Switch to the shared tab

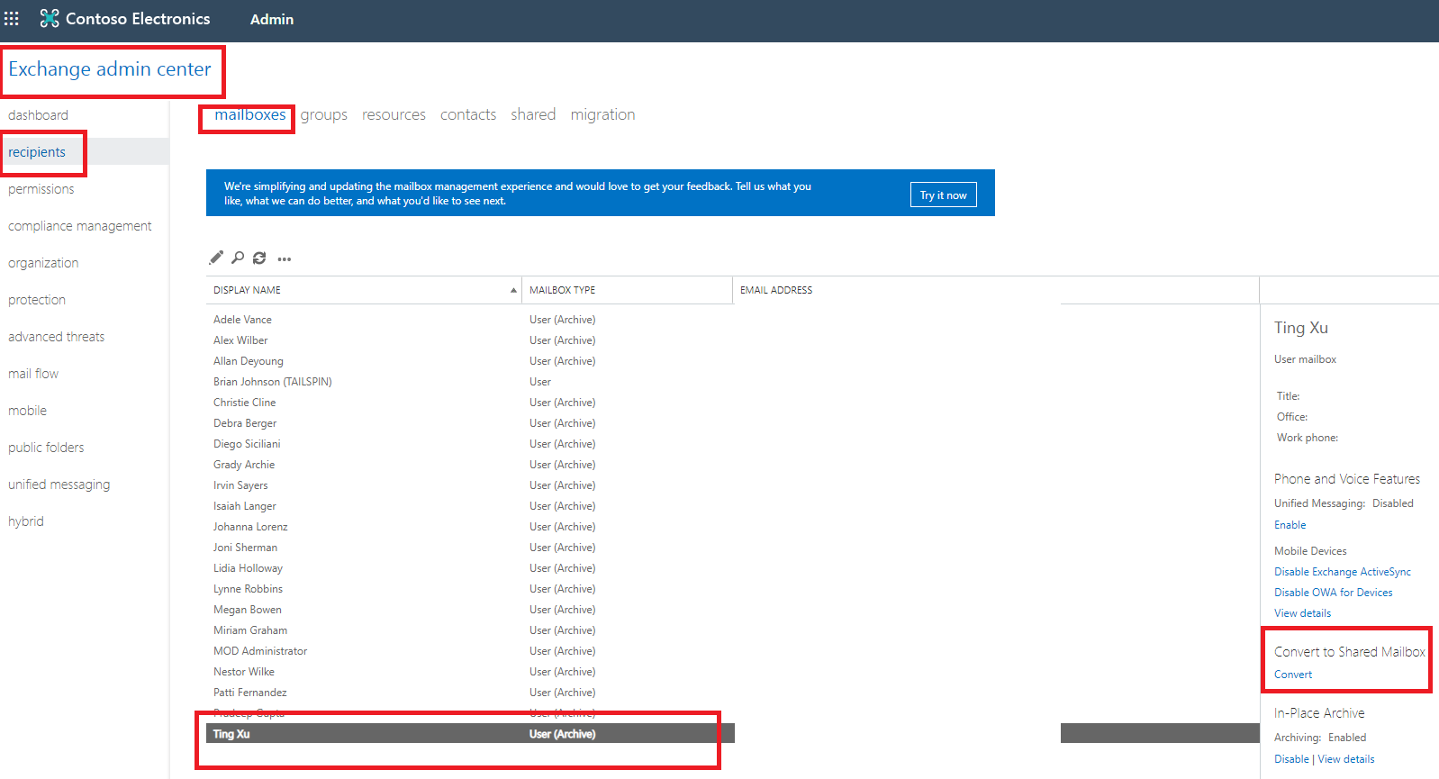pyautogui.click(x=533, y=115)
